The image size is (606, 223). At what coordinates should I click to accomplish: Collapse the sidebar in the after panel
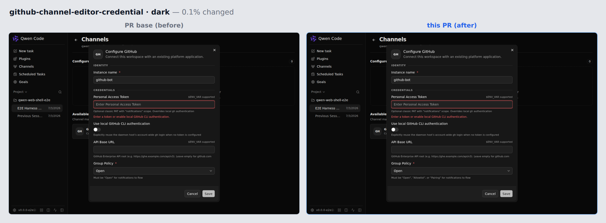point(360,210)
